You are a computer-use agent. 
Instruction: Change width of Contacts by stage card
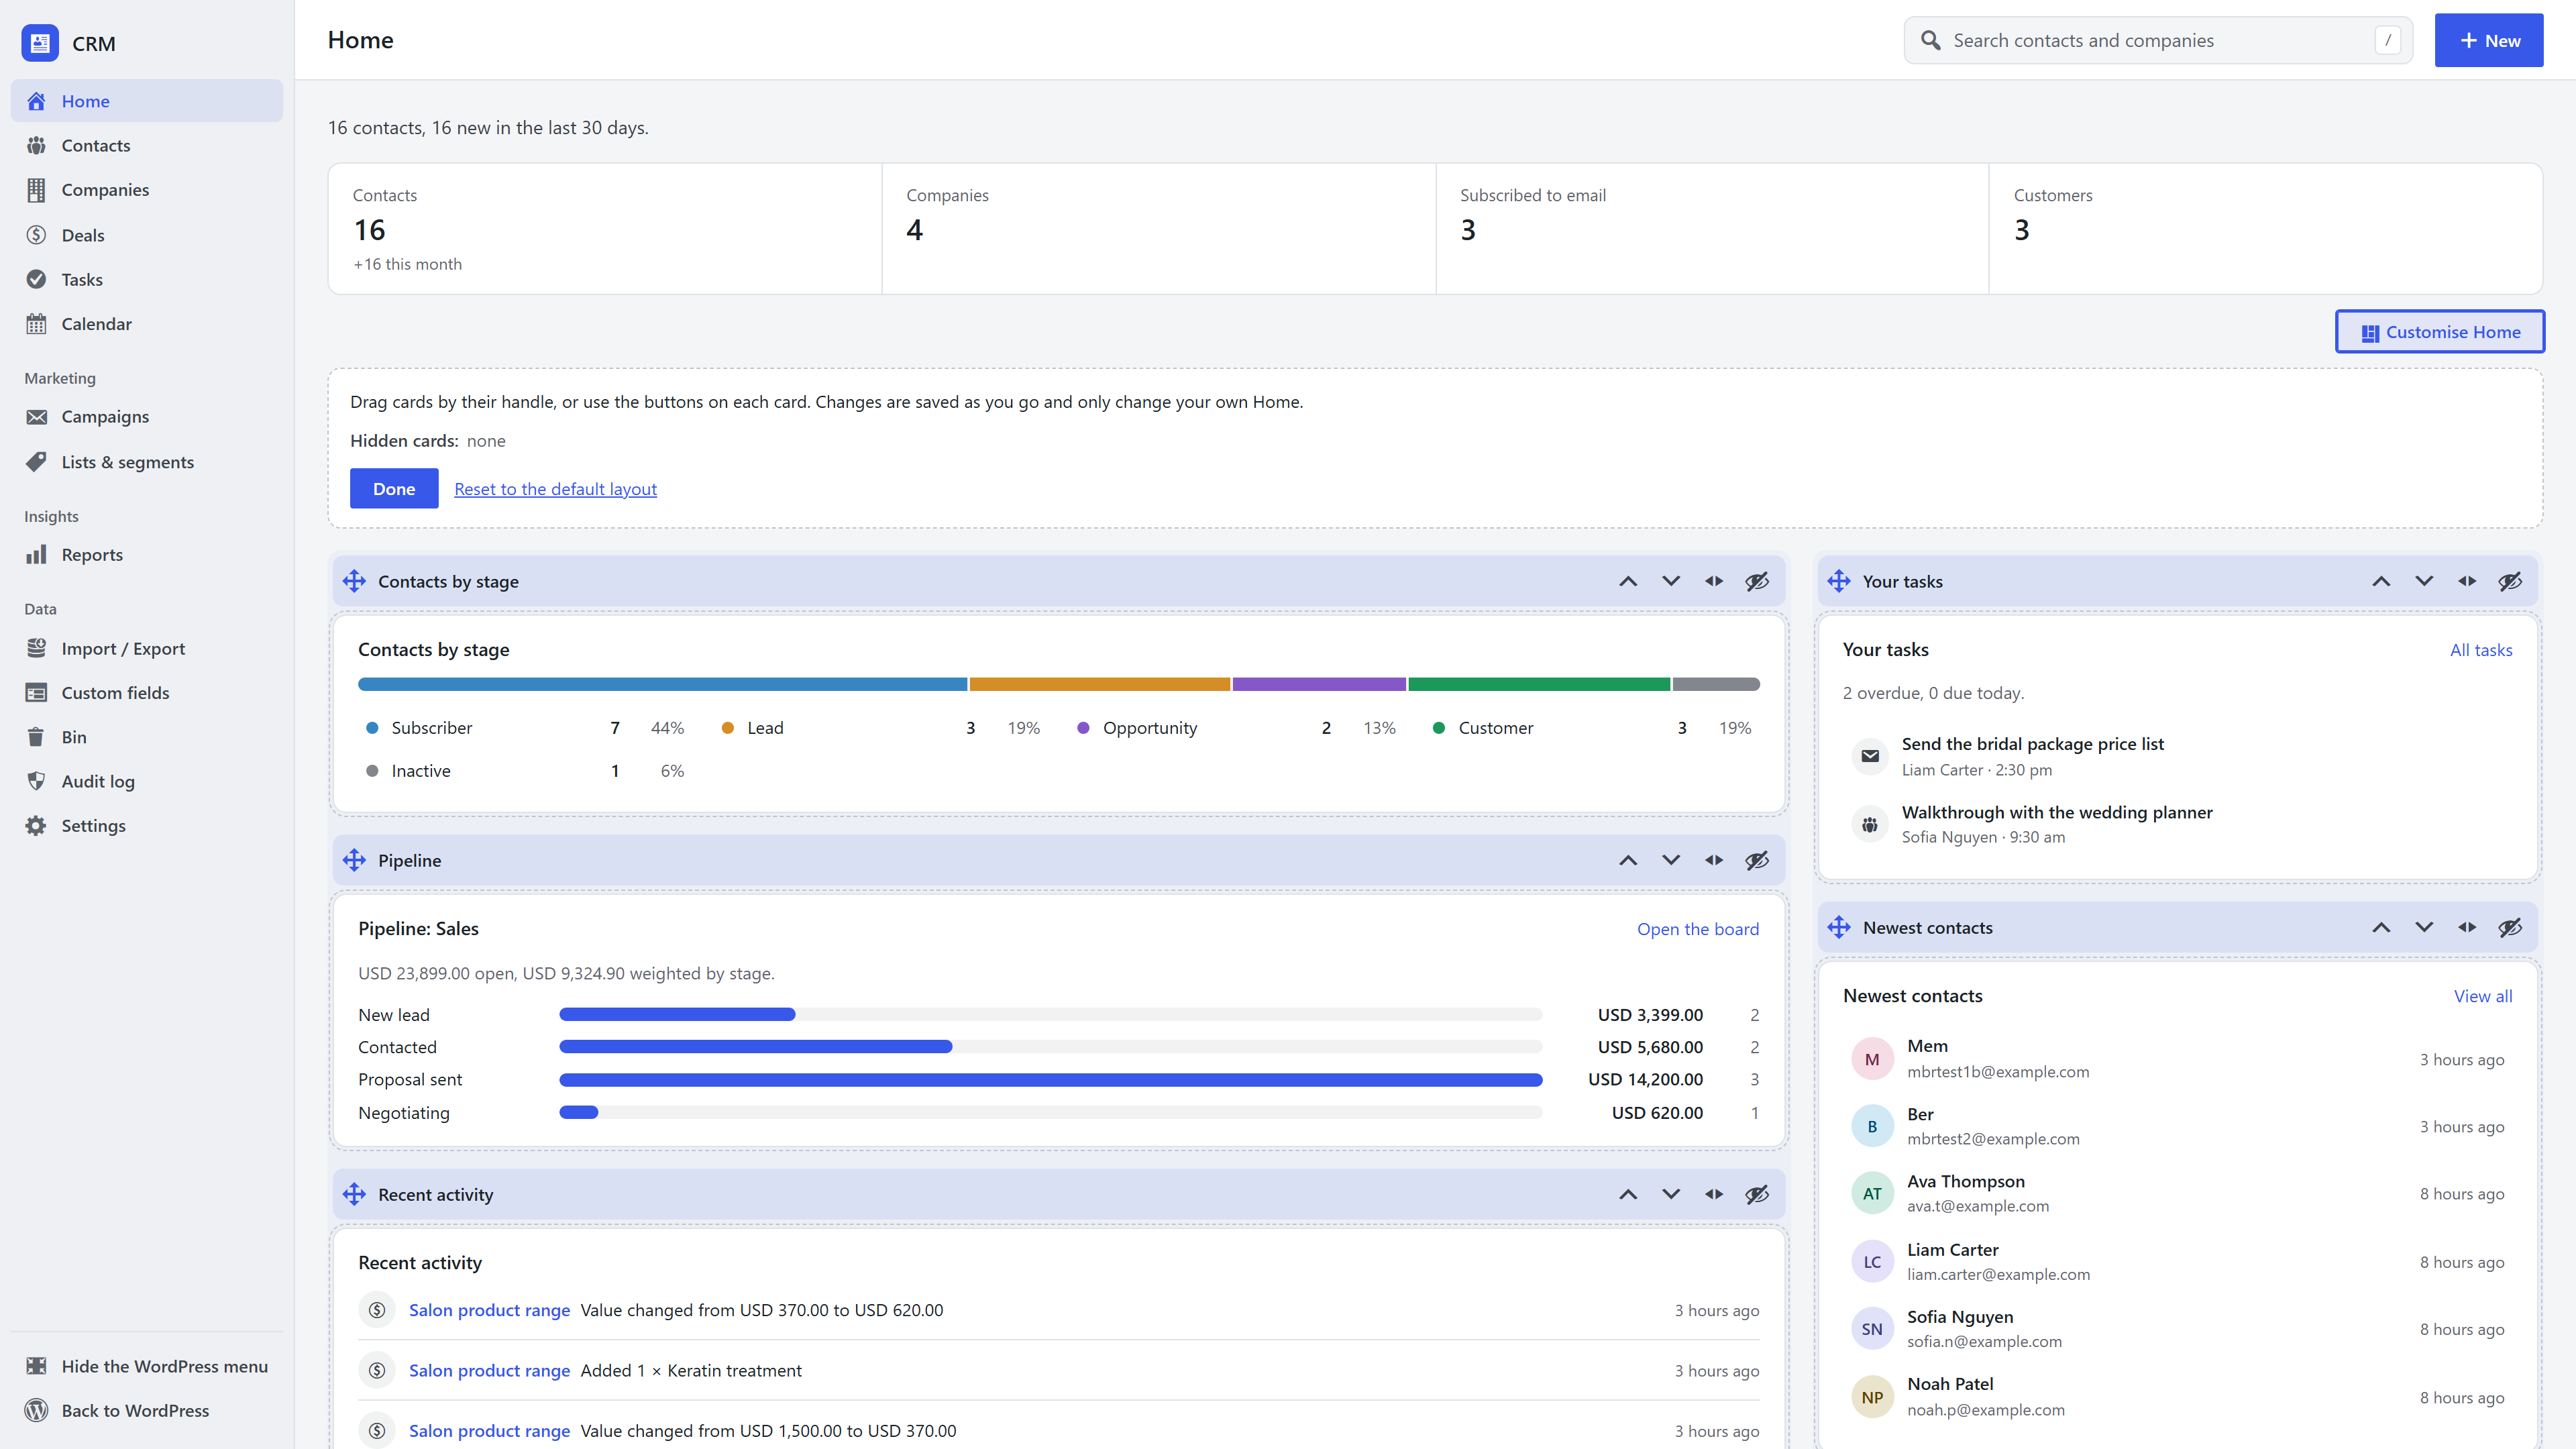click(x=1714, y=581)
